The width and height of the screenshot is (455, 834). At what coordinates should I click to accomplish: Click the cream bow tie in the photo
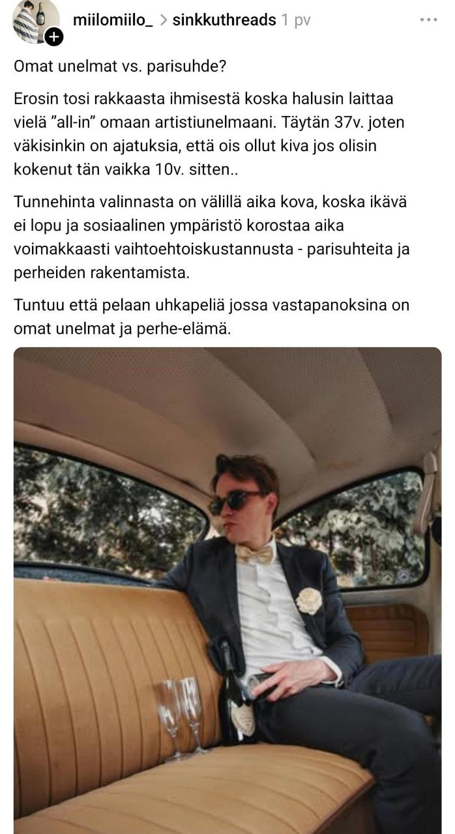click(255, 554)
